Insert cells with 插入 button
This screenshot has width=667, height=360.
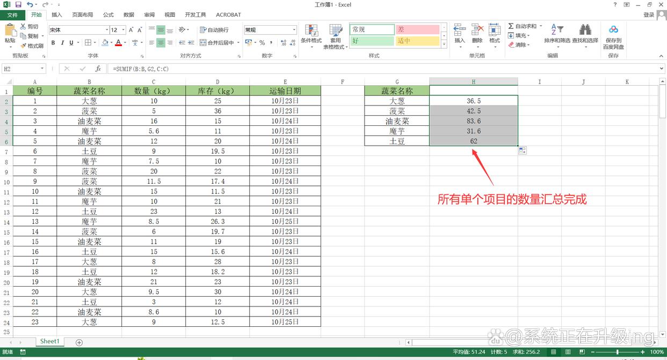pyautogui.click(x=460, y=37)
